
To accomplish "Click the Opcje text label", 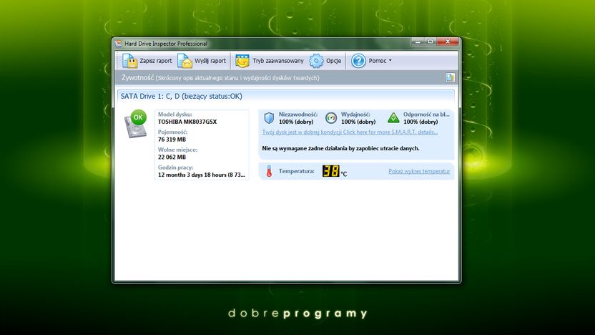I will click(333, 61).
